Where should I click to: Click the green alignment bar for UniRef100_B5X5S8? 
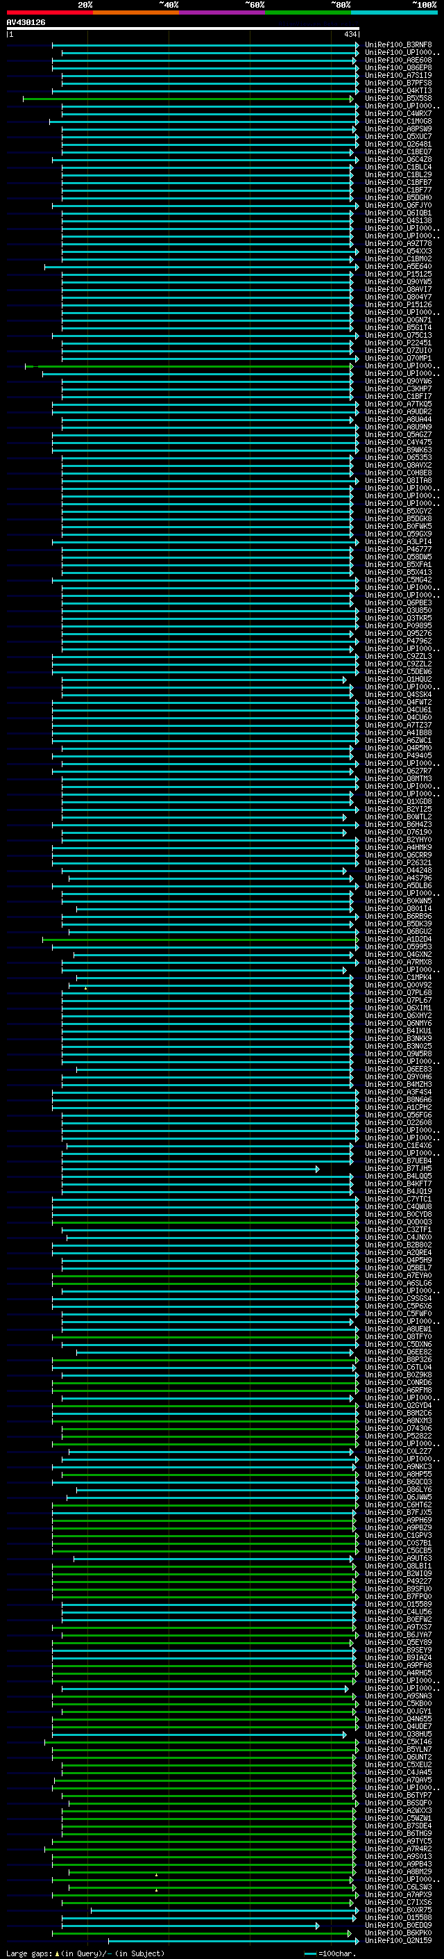point(187,99)
